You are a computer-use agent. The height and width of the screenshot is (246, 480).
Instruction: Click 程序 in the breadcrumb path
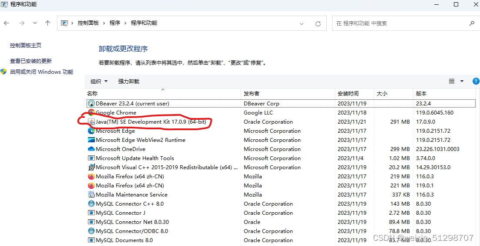[x=115, y=23]
